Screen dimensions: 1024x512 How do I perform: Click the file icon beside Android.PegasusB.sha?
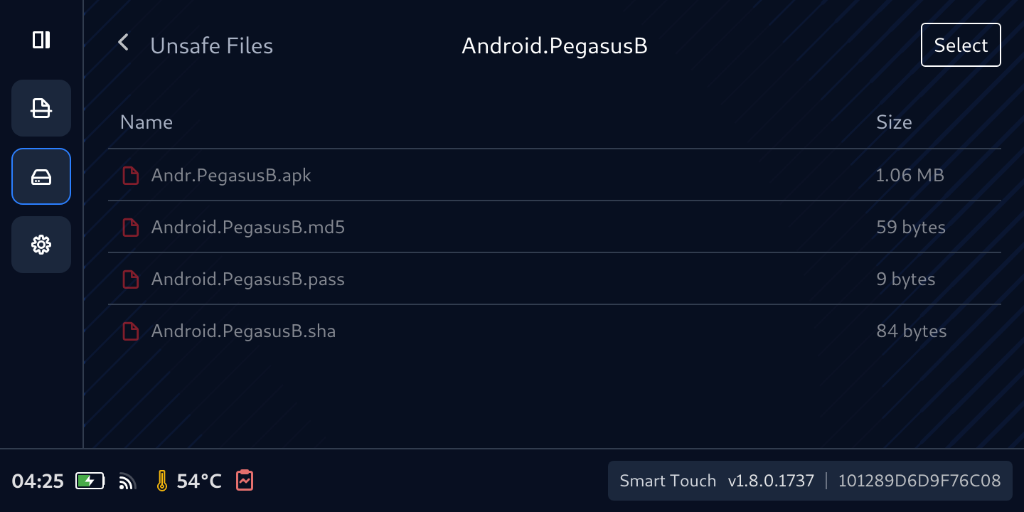pyautogui.click(x=130, y=331)
